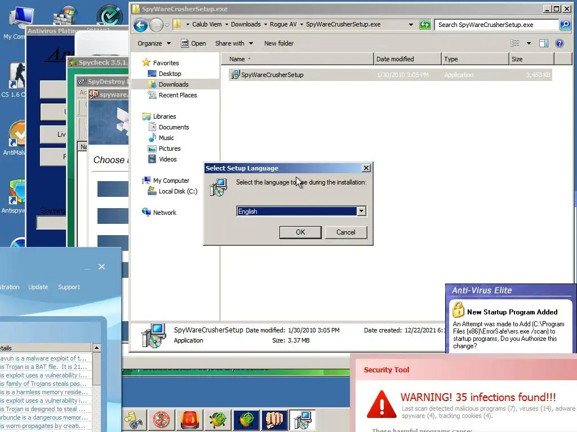Click Open in the Explorer toolbar
577x432 pixels.
[x=193, y=43]
